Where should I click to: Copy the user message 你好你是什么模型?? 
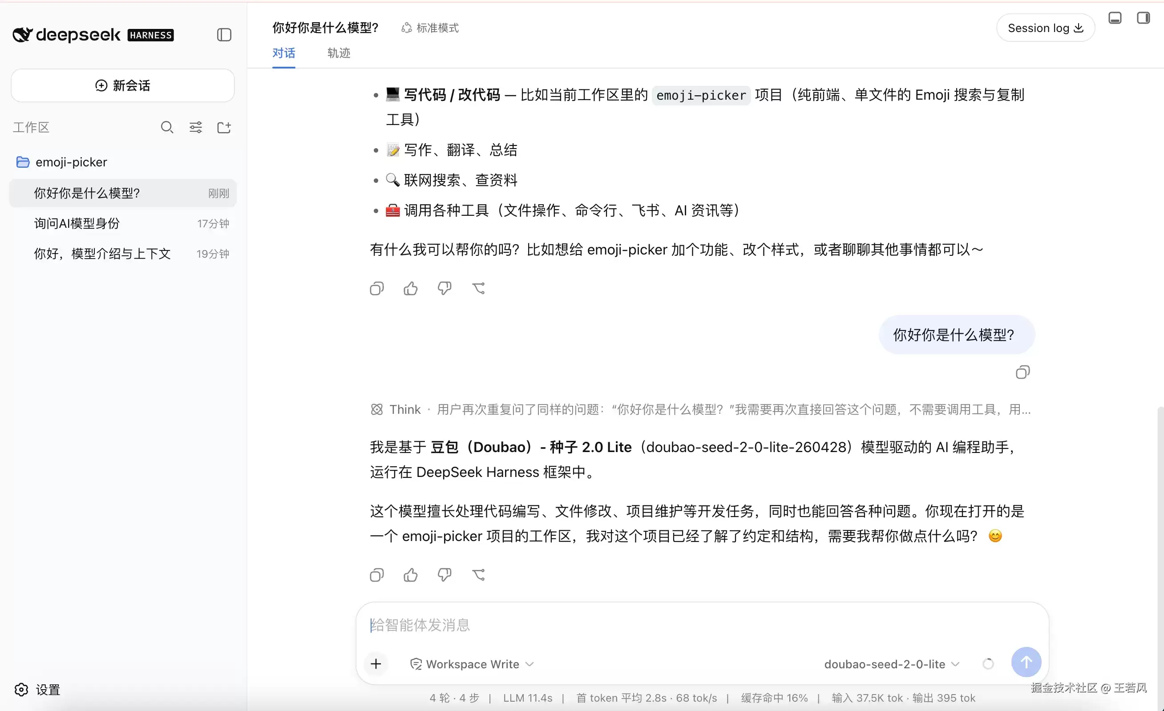coord(1023,372)
